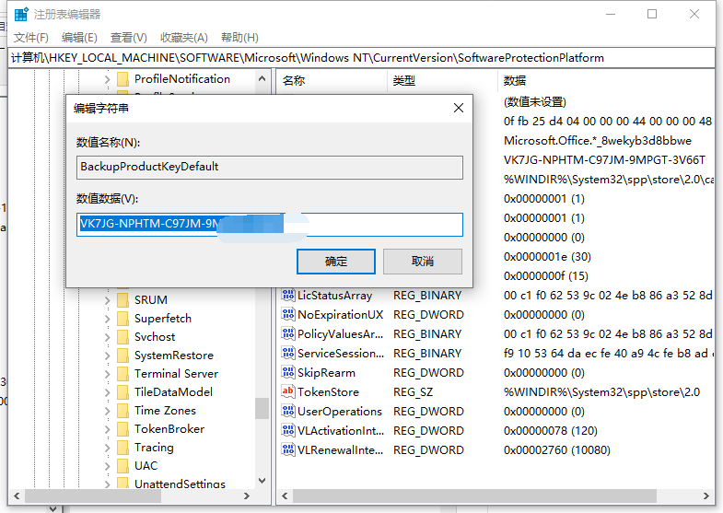Close the 编辑字符串 dialog with X
The height and width of the screenshot is (513, 723).
pos(459,108)
